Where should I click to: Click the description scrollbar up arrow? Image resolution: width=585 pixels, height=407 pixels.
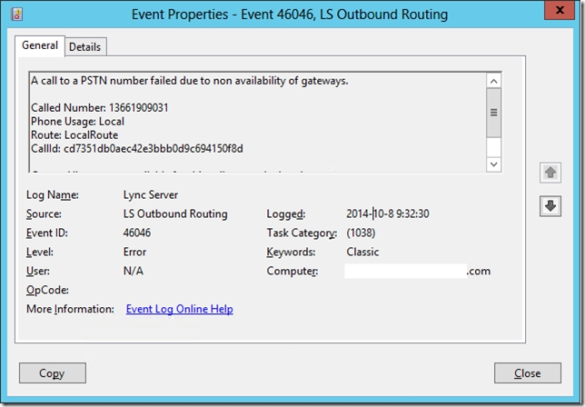493,81
